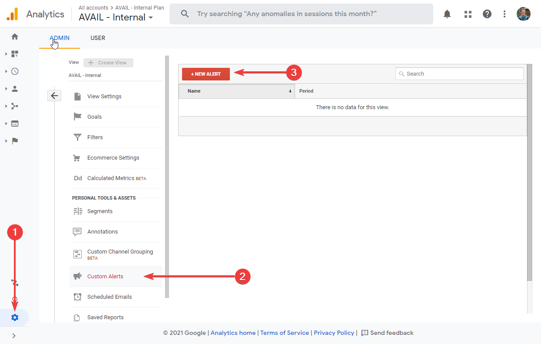Click the + NEW ALERT button
The image size is (541, 344).
206,74
